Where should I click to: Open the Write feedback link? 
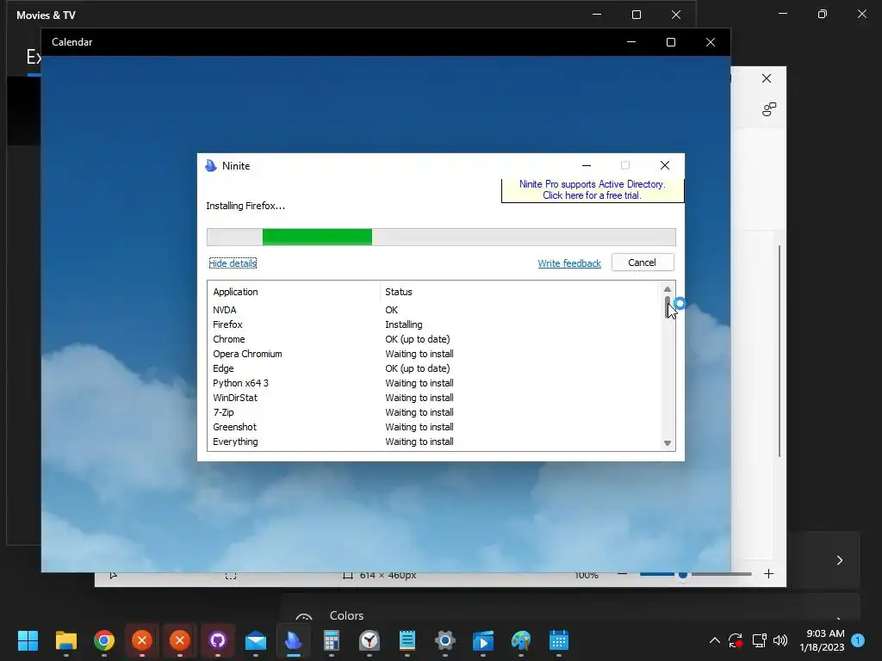[569, 263]
